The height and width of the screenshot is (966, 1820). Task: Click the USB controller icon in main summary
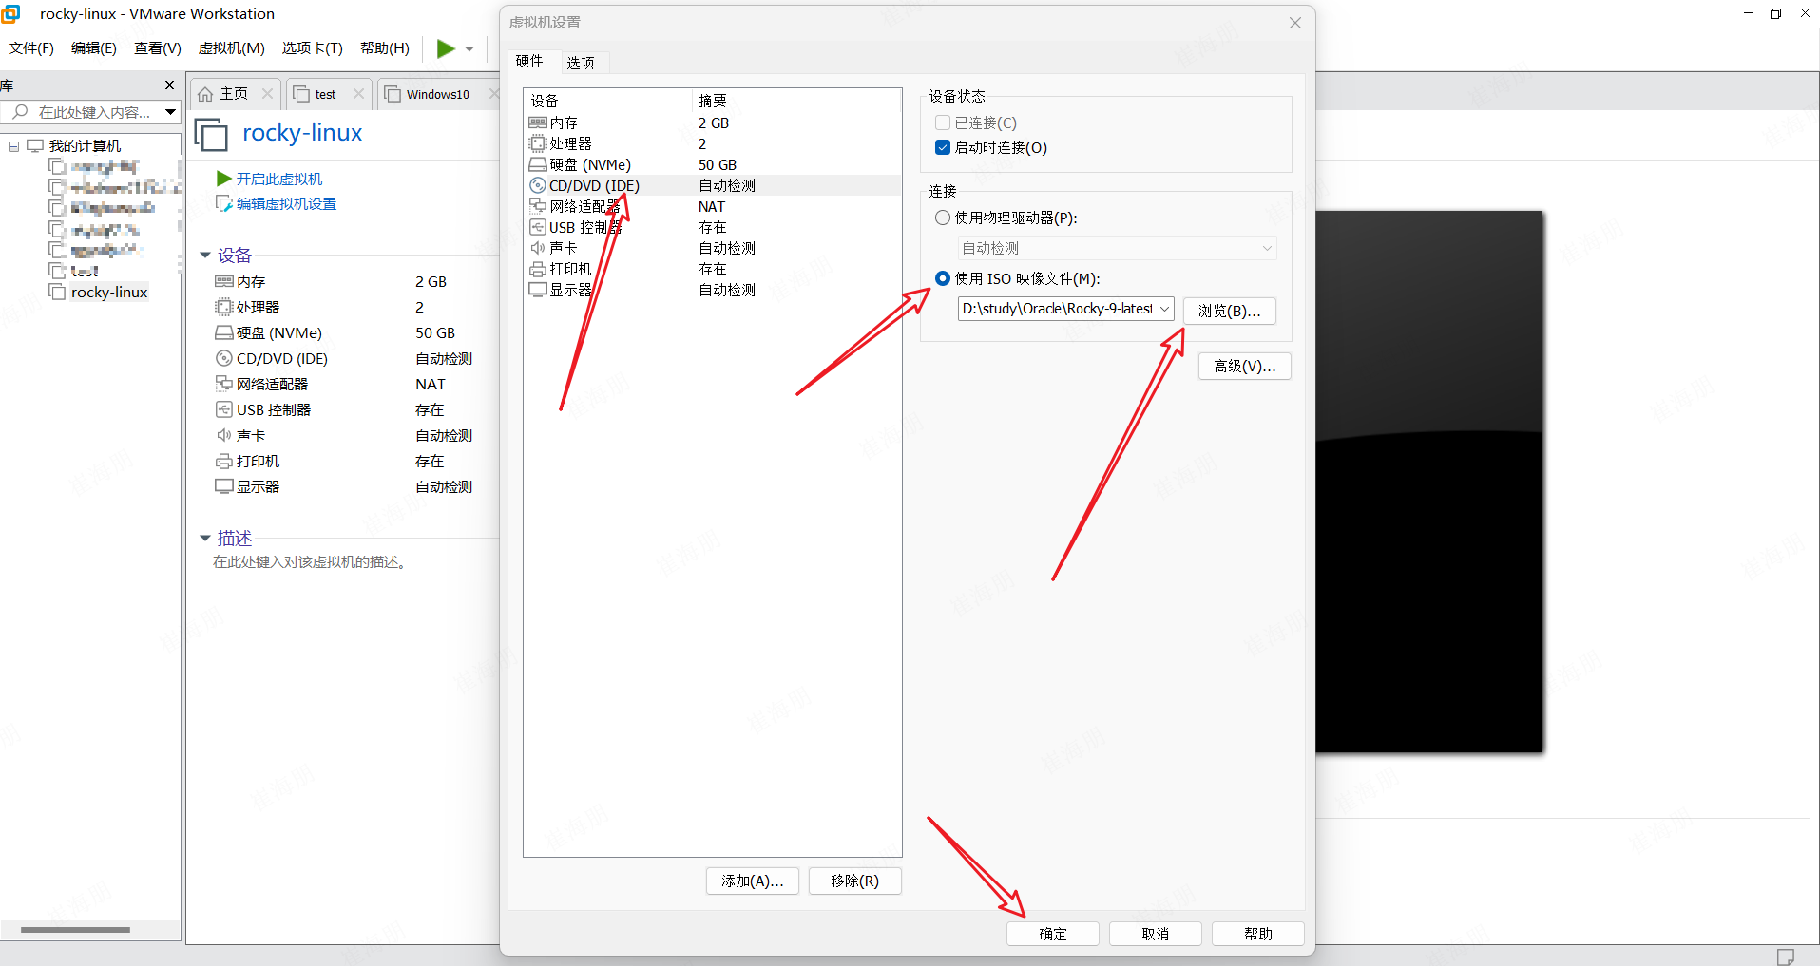click(224, 409)
